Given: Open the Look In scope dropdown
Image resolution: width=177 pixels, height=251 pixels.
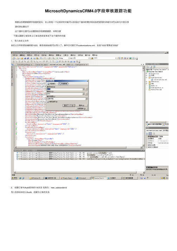Looking at the screenshot, I should [86, 99].
